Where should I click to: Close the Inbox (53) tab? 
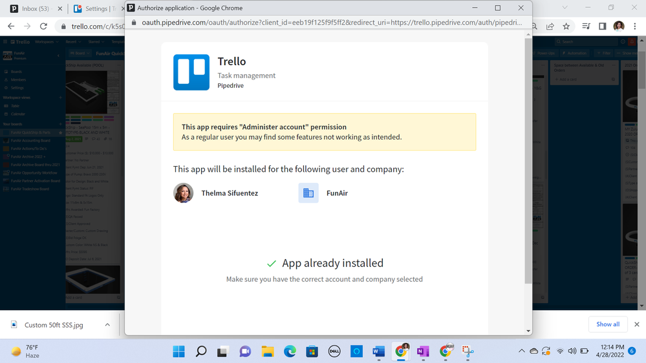pyautogui.click(x=59, y=8)
